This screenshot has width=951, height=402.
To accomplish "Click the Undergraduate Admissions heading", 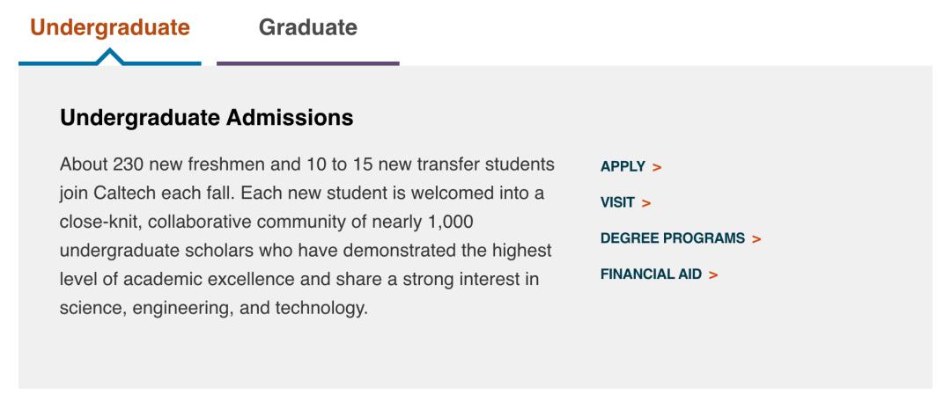I will (206, 117).
